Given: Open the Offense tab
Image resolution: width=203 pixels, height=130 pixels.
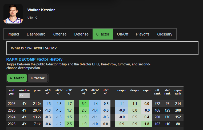Looking at the screenshot, I should pos(60,34).
